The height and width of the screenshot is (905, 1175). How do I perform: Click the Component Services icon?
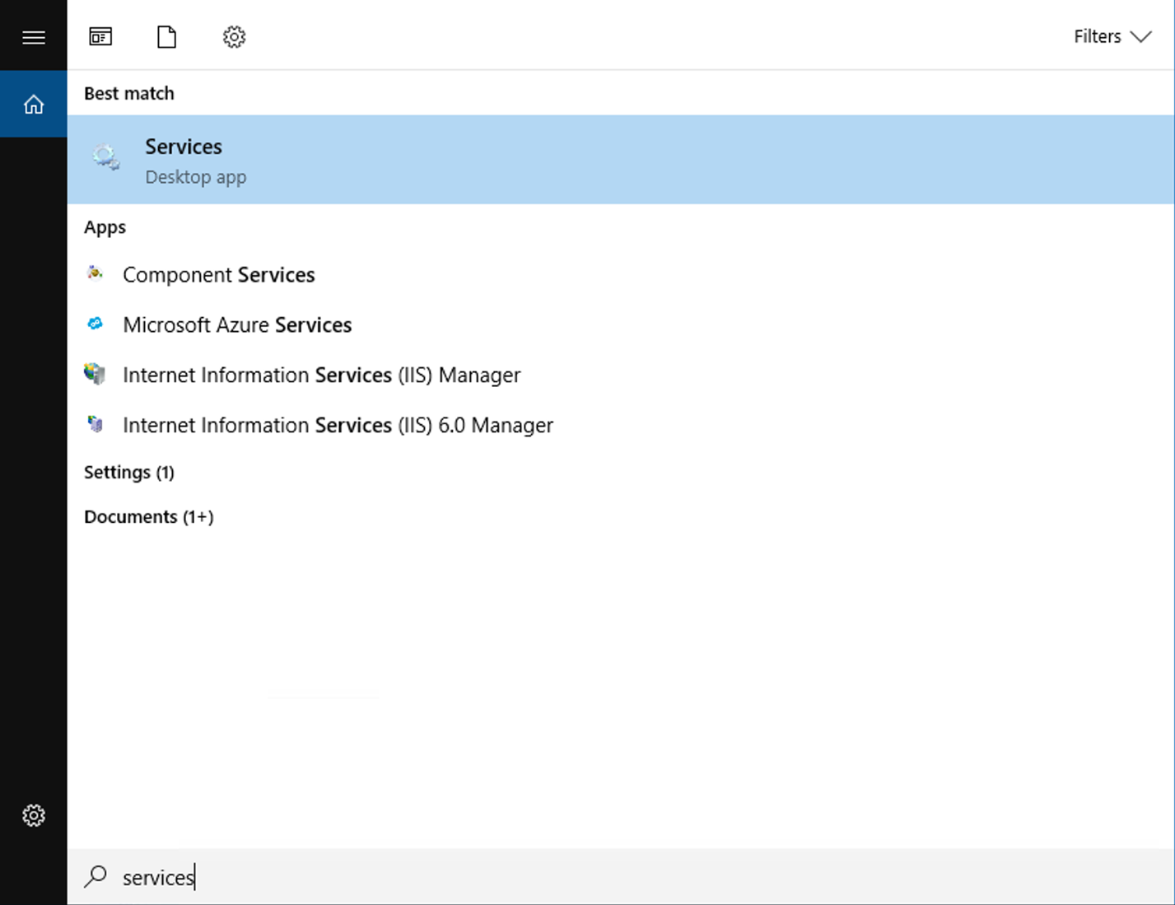coord(96,273)
